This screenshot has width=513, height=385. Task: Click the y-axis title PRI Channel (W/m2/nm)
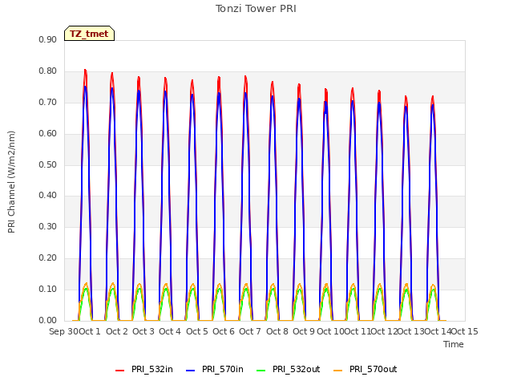[11, 182]
